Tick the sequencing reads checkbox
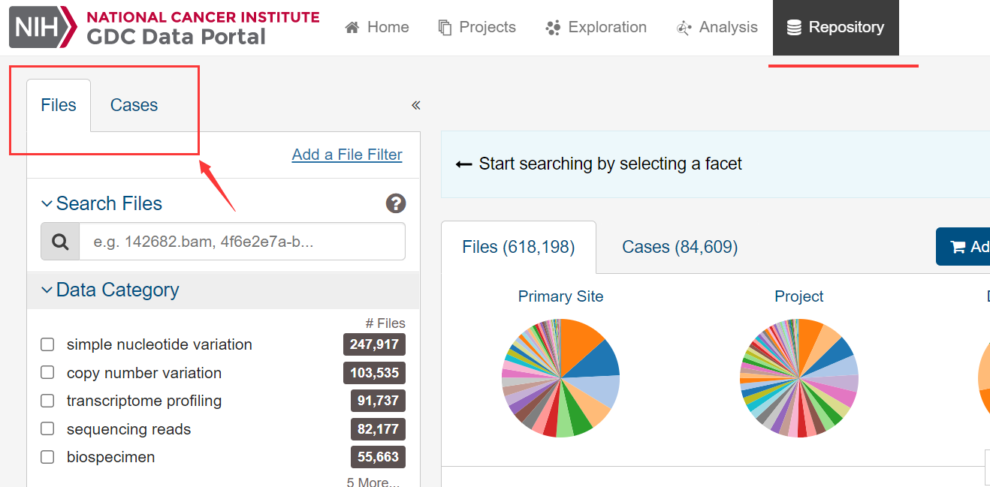 [47, 428]
